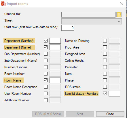Click the RDS (0 of 0 fields) button
Screen dimensions: 127x118
tap(48, 114)
